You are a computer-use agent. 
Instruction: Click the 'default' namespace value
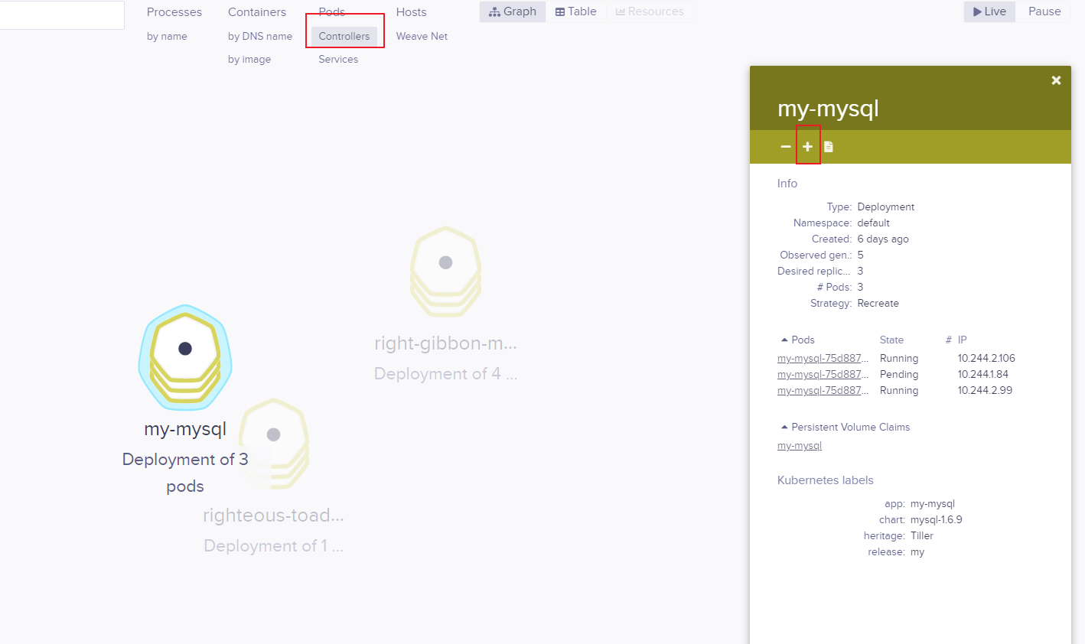pos(874,223)
